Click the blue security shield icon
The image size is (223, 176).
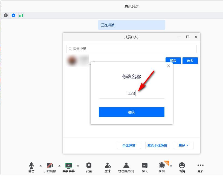pyautogui.click(x=13, y=15)
